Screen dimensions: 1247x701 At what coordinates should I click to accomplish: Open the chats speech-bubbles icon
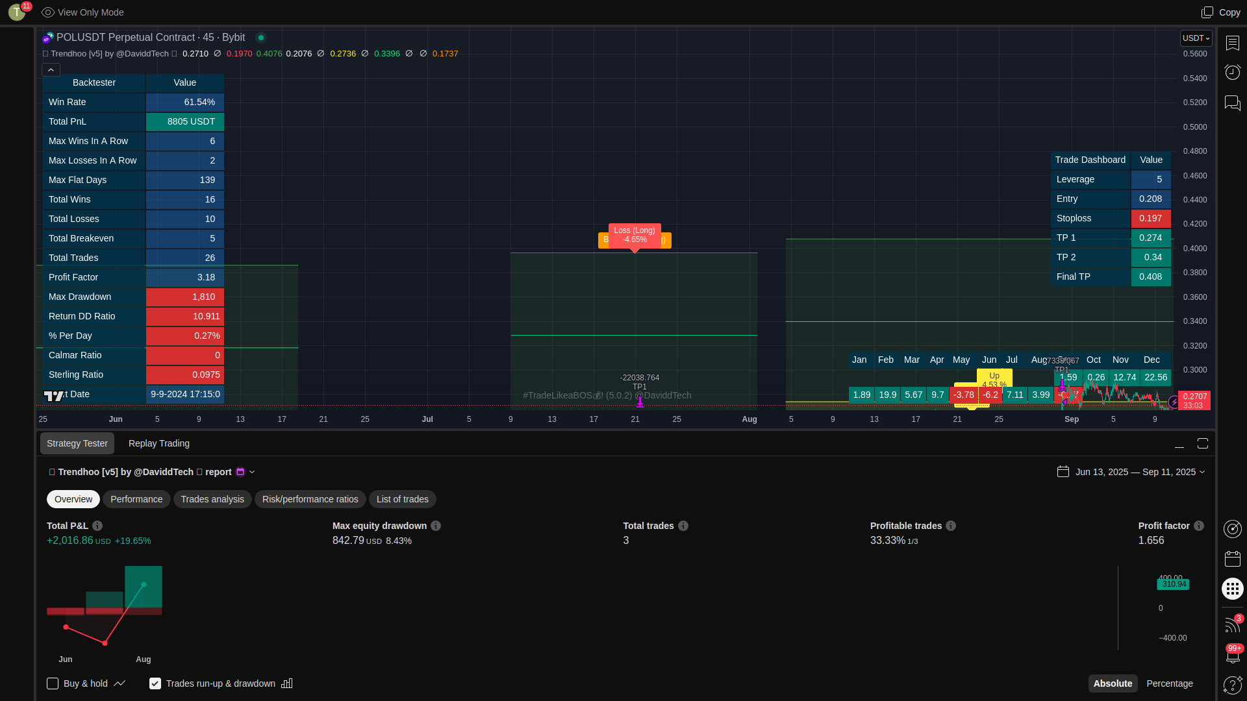click(1232, 103)
